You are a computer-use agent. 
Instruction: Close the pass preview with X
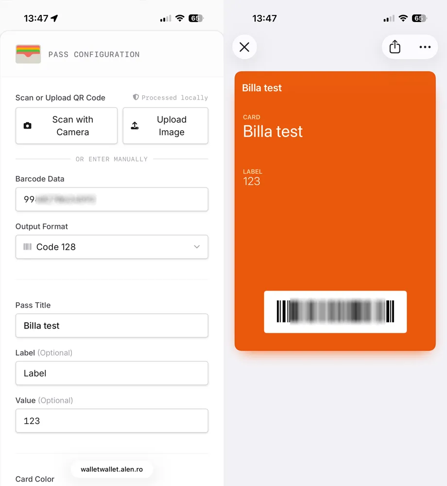[244, 47]
